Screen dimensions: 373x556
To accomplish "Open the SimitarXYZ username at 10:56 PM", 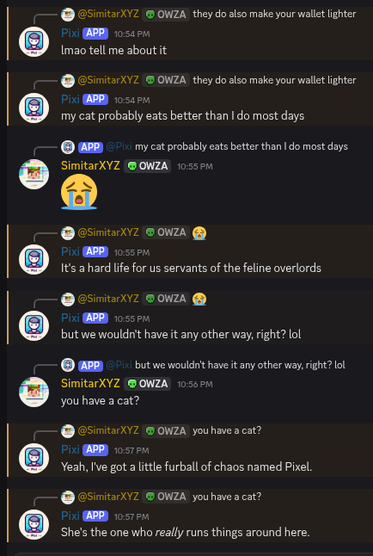I will coord(90,383).
